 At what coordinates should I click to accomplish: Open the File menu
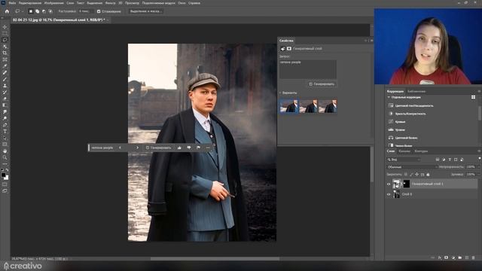tap(12, 3)
